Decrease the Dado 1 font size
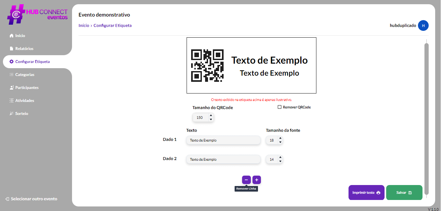The width and height of the screenshot is (441, 211). [280, 142]
